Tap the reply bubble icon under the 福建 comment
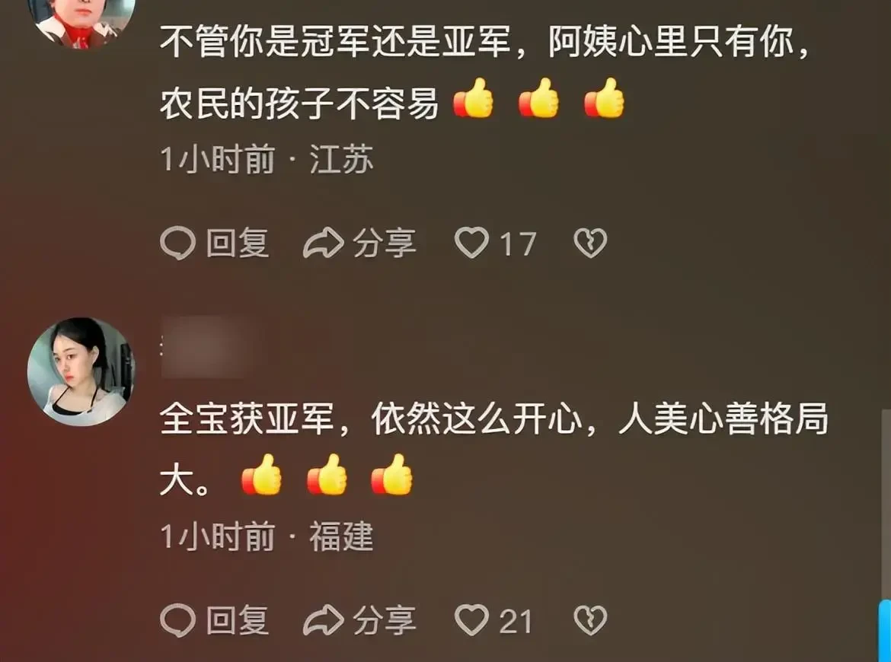The height and width of the screenshot is (662, 891). pos(178,620)
